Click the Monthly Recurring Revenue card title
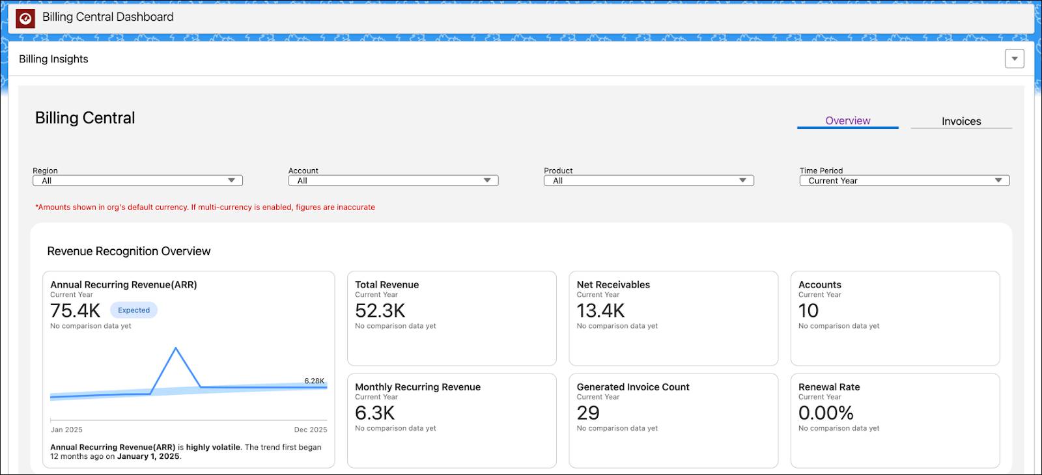 click(417, 387)
